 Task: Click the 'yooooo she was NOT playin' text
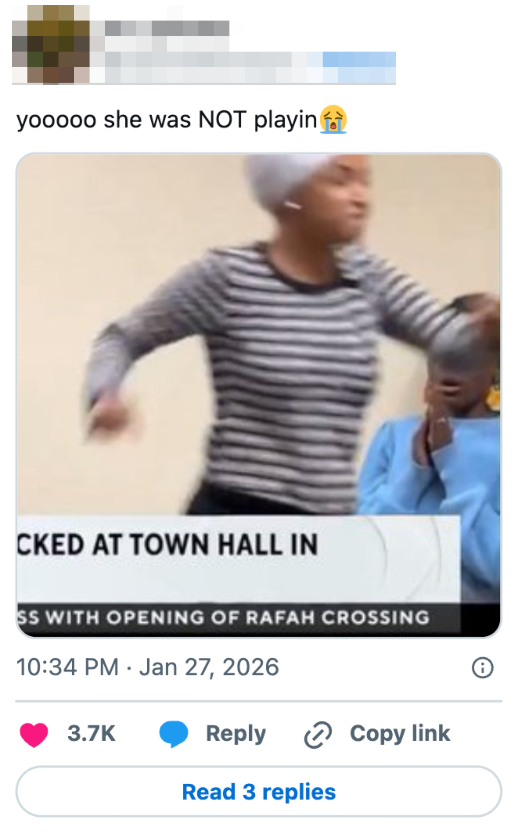(x=167, y=120)
